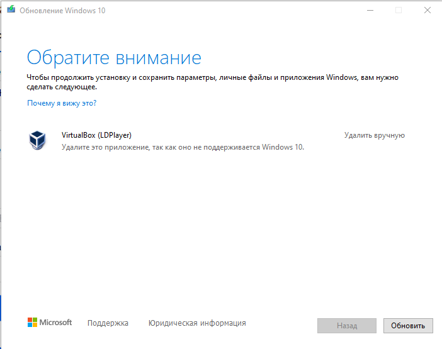Minimize the Windows 10 Update window
This screenshot has width=442, height=349.
370,11
